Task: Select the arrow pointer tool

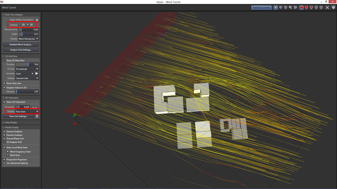Action: [276, 8]
